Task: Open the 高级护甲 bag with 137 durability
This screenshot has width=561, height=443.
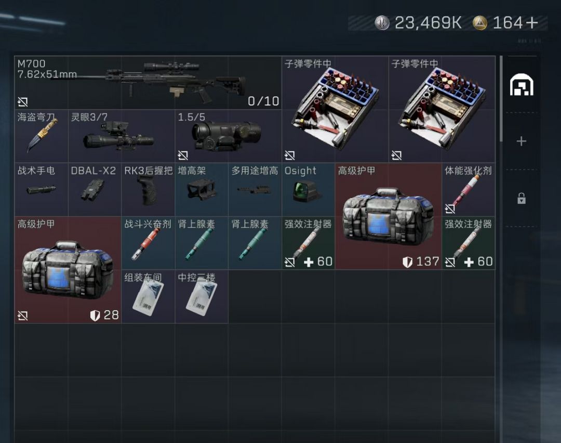Action: (x=389, y=216)
